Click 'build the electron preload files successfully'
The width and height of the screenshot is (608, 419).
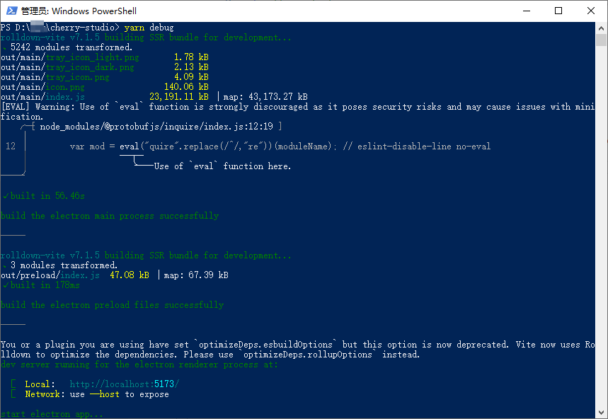(x=112, y=305)
